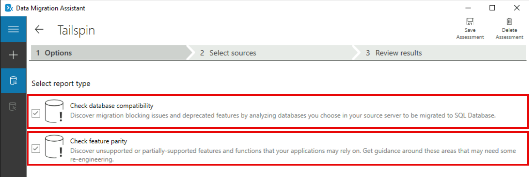
Task: Toggle the Check database compatibility checkbox
Action: click(x=36, y=113)
